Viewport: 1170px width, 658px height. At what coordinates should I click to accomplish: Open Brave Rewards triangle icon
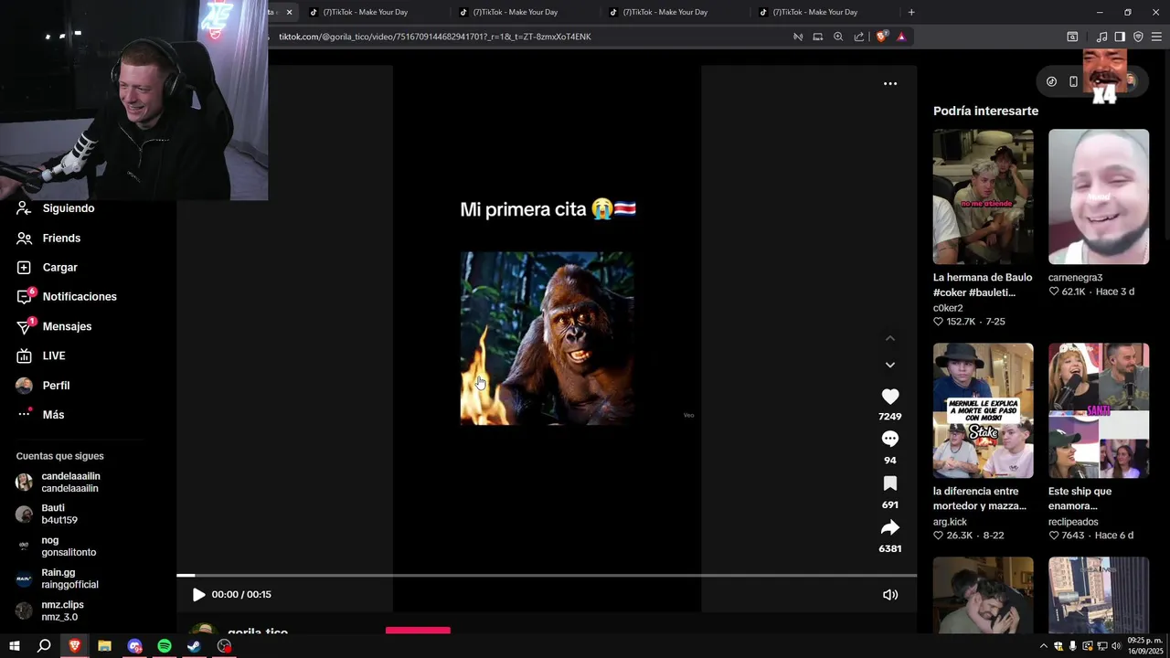(901, 37)
